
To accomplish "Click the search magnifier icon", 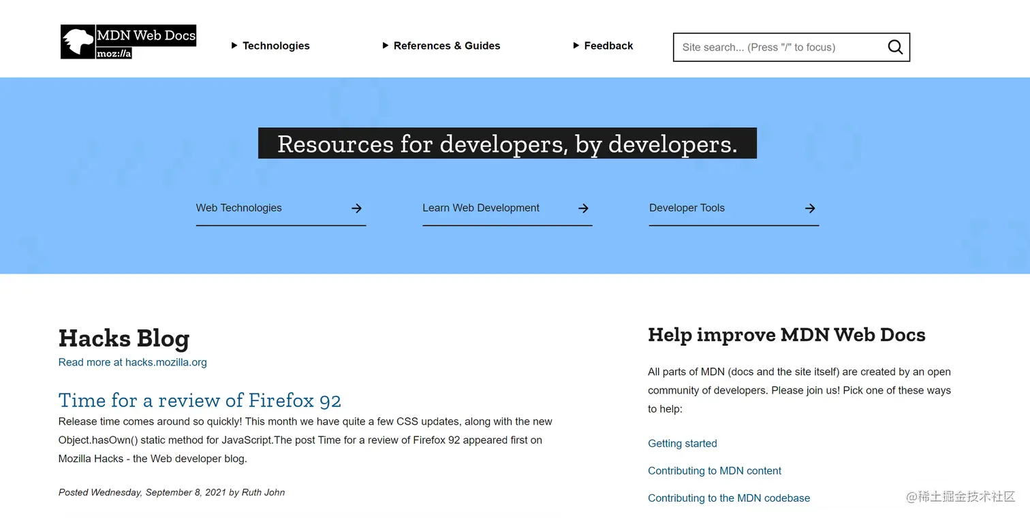I will 895,47.
